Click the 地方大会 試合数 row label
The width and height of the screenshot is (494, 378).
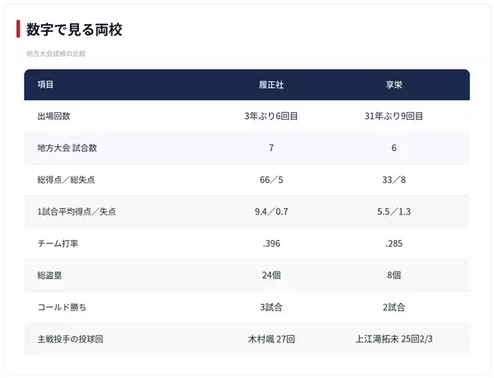tap(67, 148)
